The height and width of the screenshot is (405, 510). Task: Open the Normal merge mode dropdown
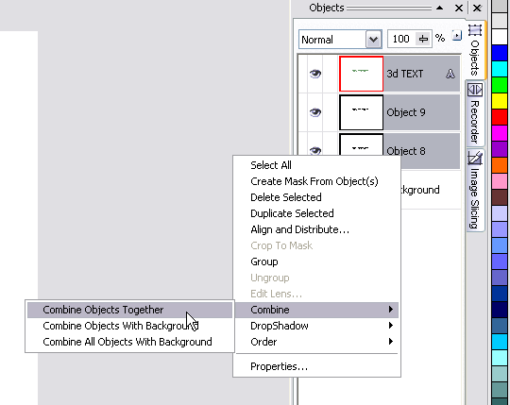[373, 40]
